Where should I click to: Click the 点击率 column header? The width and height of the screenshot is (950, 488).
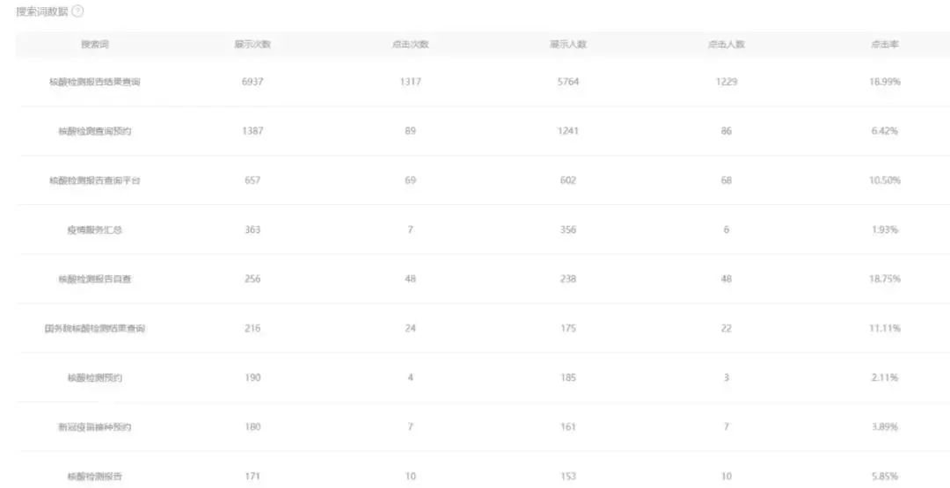(x=884, y=44)
